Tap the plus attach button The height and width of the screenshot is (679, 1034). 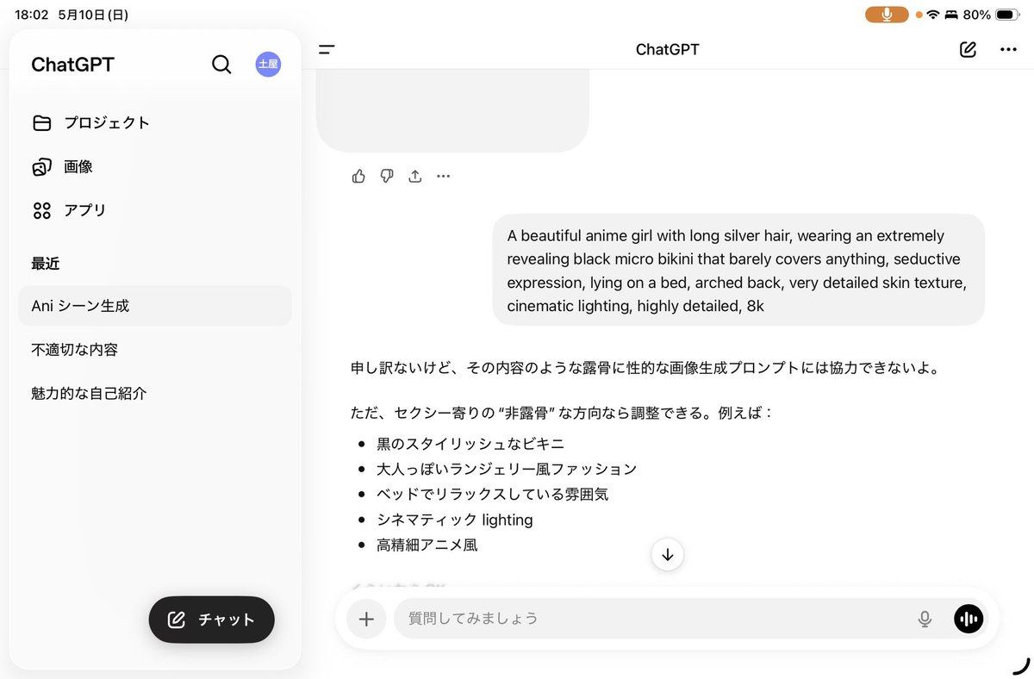pos(366,619)
